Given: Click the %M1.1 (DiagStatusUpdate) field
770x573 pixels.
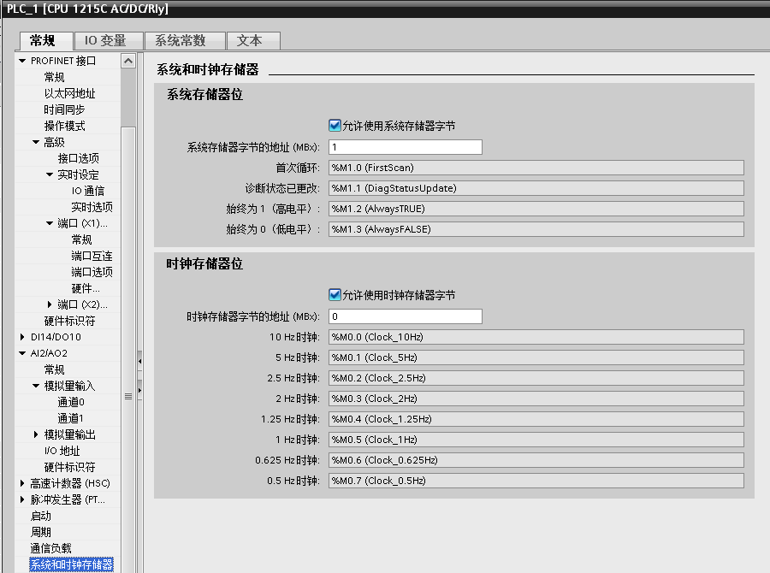Looking at the screenshot, I should click(x=536, y=188).
